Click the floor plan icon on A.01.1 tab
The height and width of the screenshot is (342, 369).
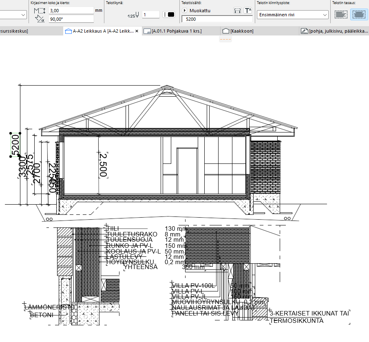pyautogui.click(x=148, y=31)
